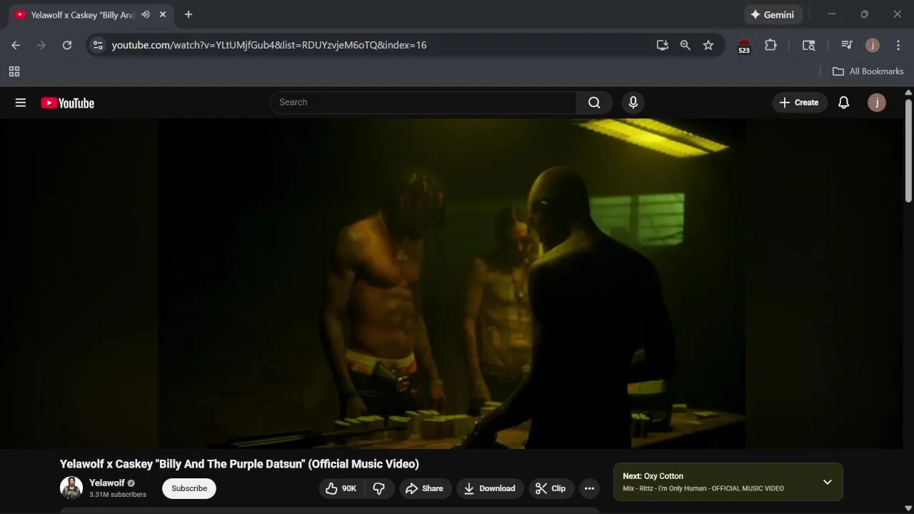Open YouTube notifications bell
The width and height of the screenshot is (914, 514).
point(843,102)
